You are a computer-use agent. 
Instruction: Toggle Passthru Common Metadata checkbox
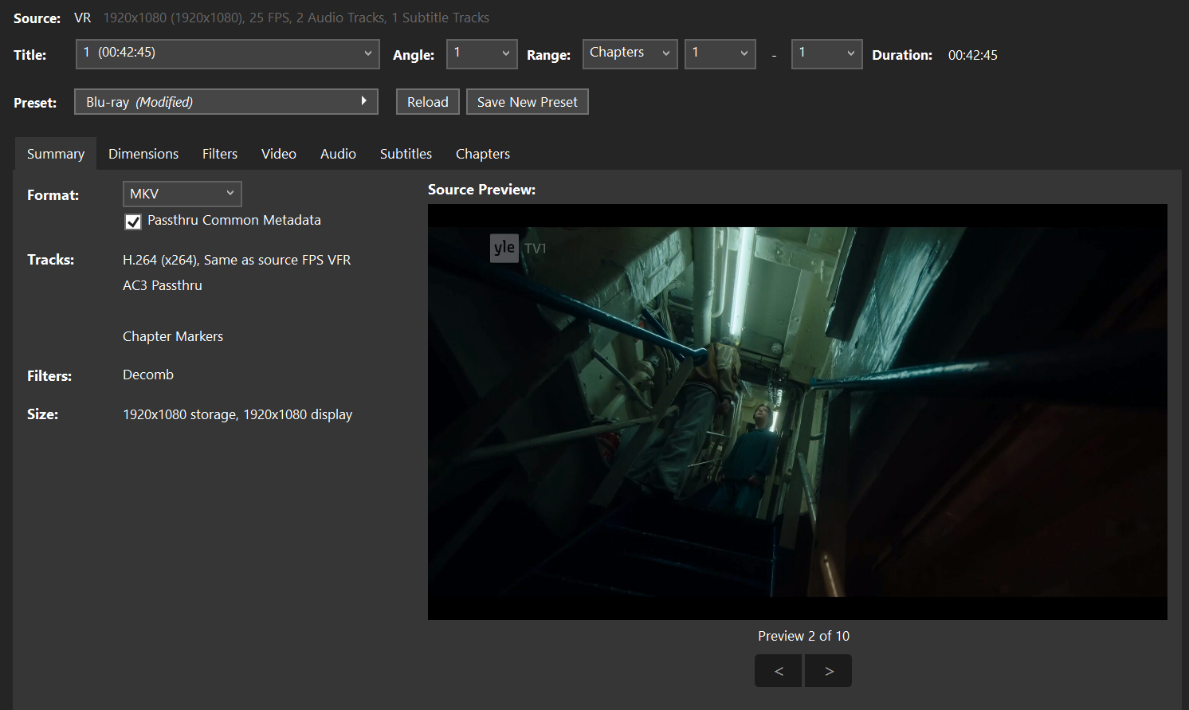click(x=133, y=222)
